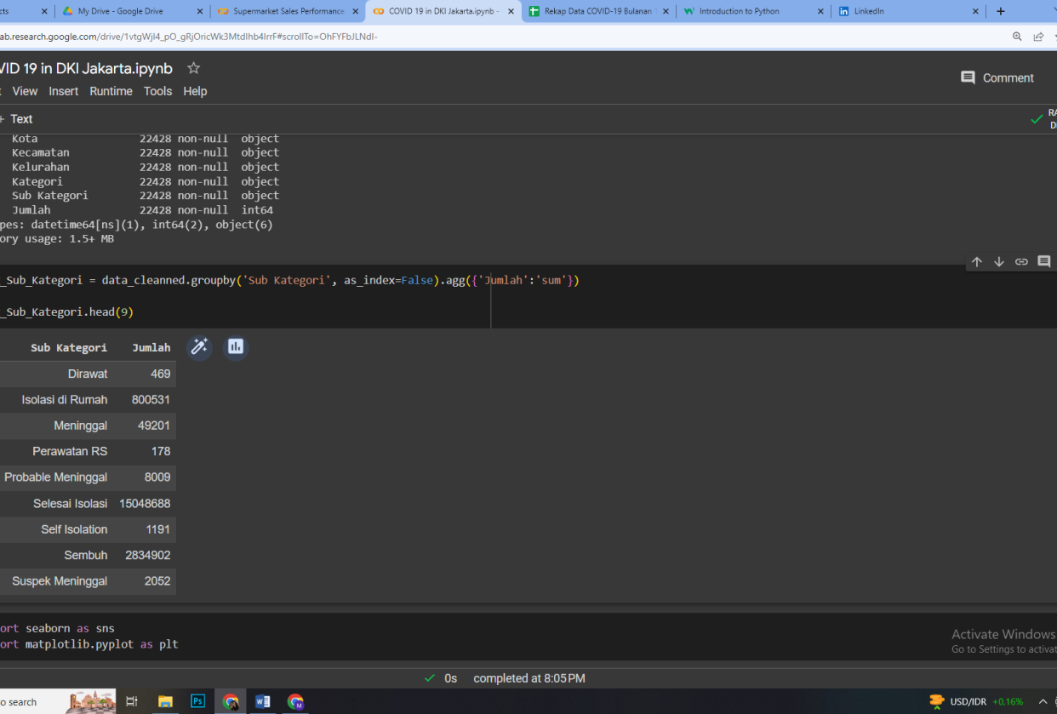
Task: Copy link to cell icon
Action: (1021, 262)
